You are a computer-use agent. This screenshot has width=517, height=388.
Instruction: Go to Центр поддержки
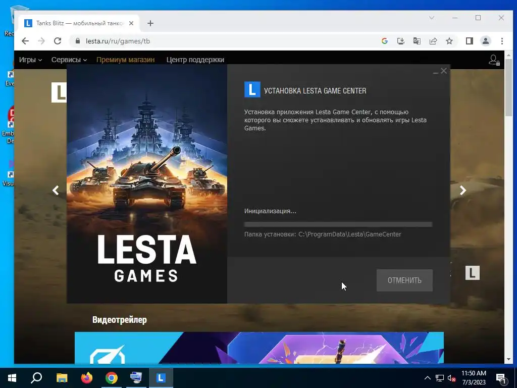point(195,60)
